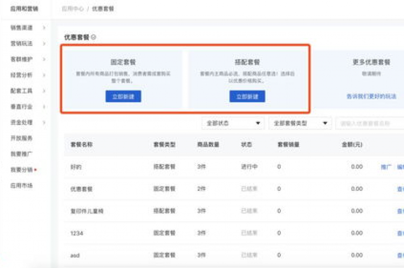Screen dimensions: 404x268
Task: Go to 开放服务 in the sidebar
Action: click(x=22, y=138)
